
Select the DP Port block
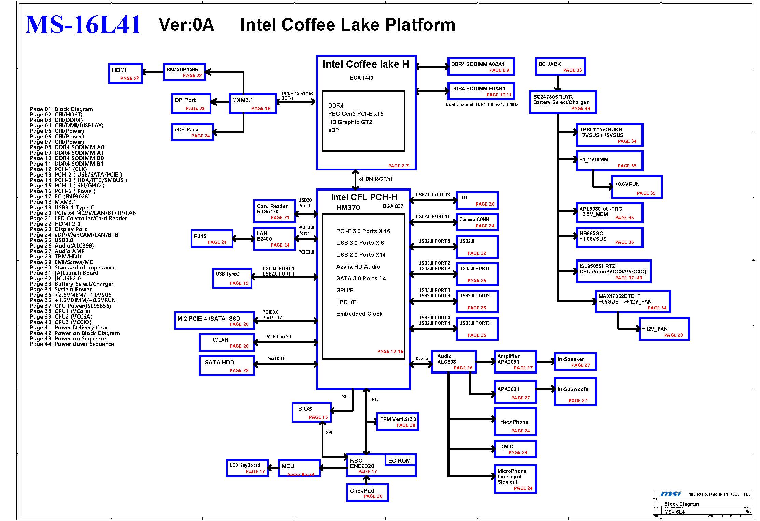[191, 103]
